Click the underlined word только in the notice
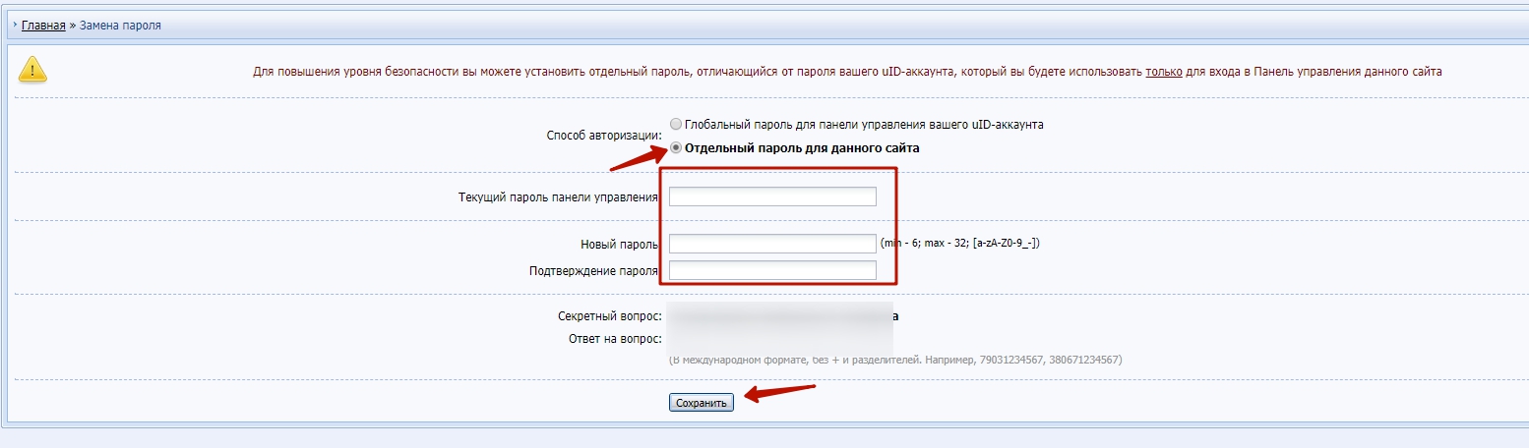 (x=1163, y=72)
